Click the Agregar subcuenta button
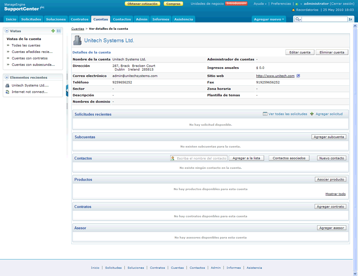 (329, 137)
